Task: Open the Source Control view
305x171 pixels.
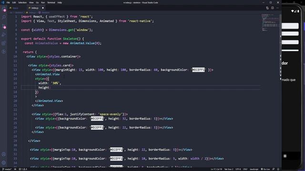Action: (x=4, y=26)
